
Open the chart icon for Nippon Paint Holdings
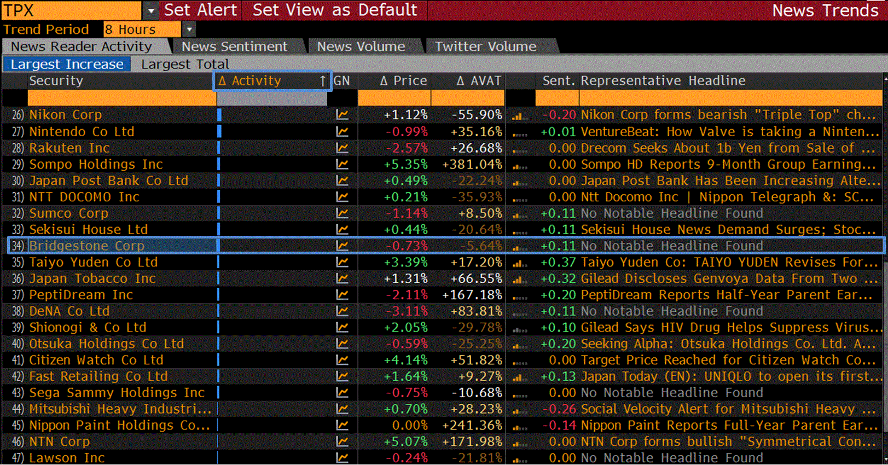342,426
